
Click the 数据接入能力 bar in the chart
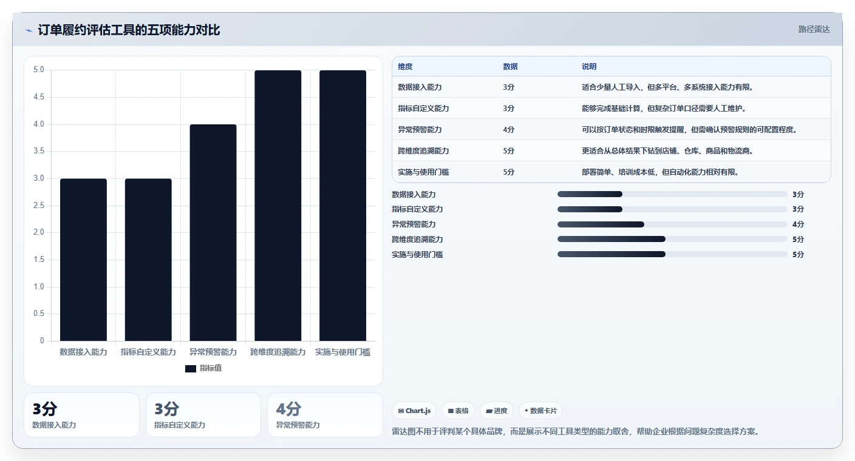pyautogui.click(x=83, y=260)
